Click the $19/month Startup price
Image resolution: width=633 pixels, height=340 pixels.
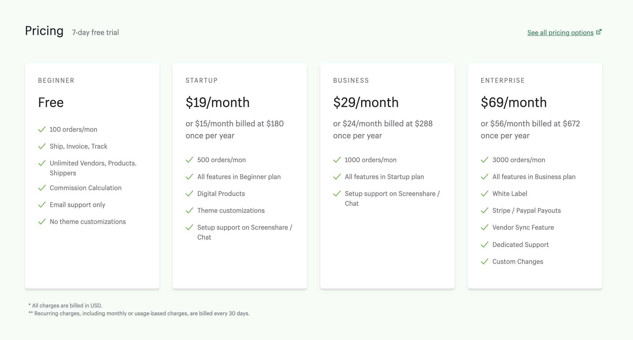tap(218, 102)
